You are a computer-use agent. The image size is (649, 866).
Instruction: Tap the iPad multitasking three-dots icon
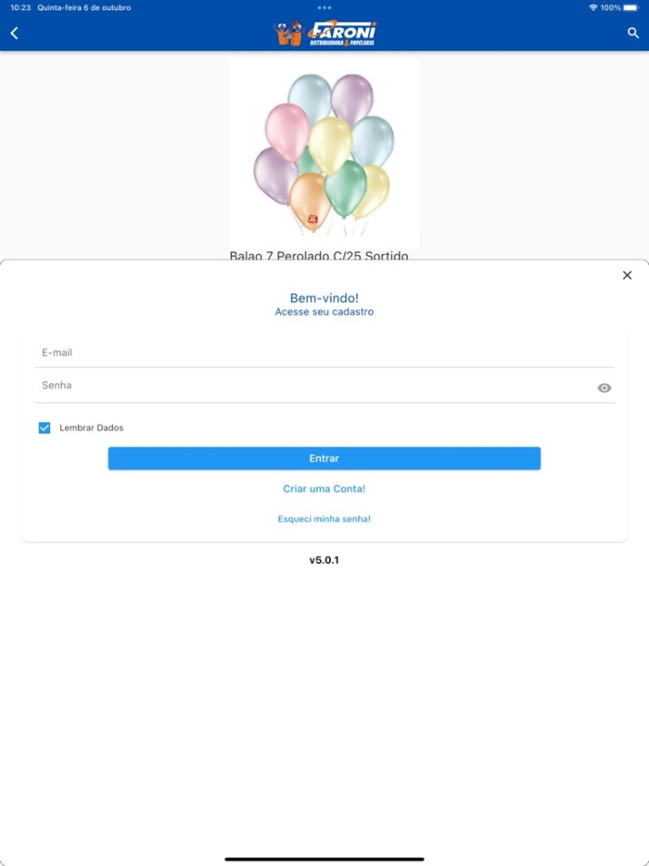(x=324, y=7)
